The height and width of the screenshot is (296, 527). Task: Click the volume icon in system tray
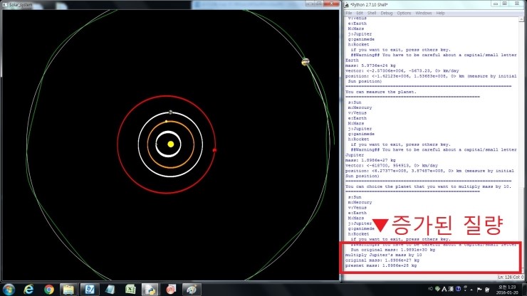point(486,289)
